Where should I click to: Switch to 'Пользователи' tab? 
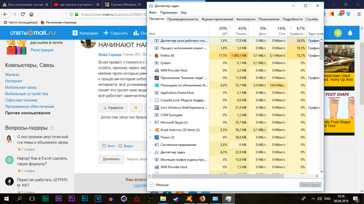tap(269, 19)
